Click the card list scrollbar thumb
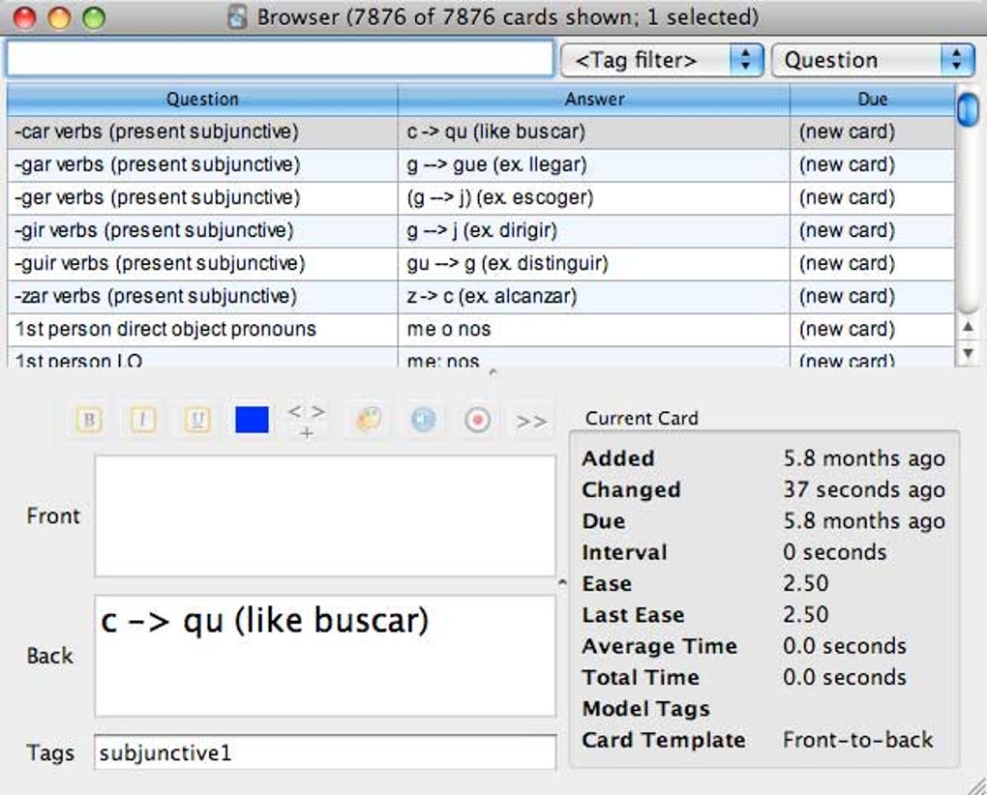Screen dimensions: 987x795 coord(968,108)
